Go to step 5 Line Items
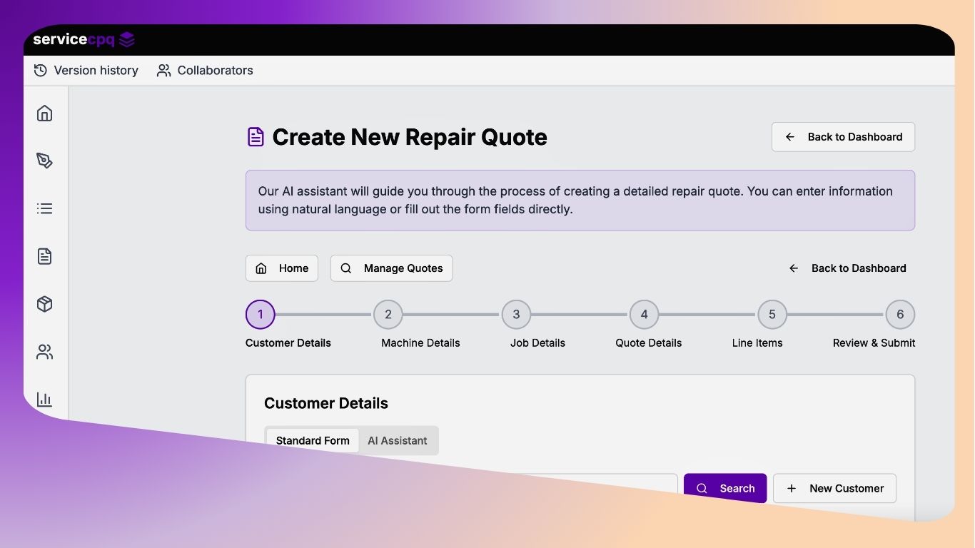This screenshot has height=548, width=975. point(772,315)
